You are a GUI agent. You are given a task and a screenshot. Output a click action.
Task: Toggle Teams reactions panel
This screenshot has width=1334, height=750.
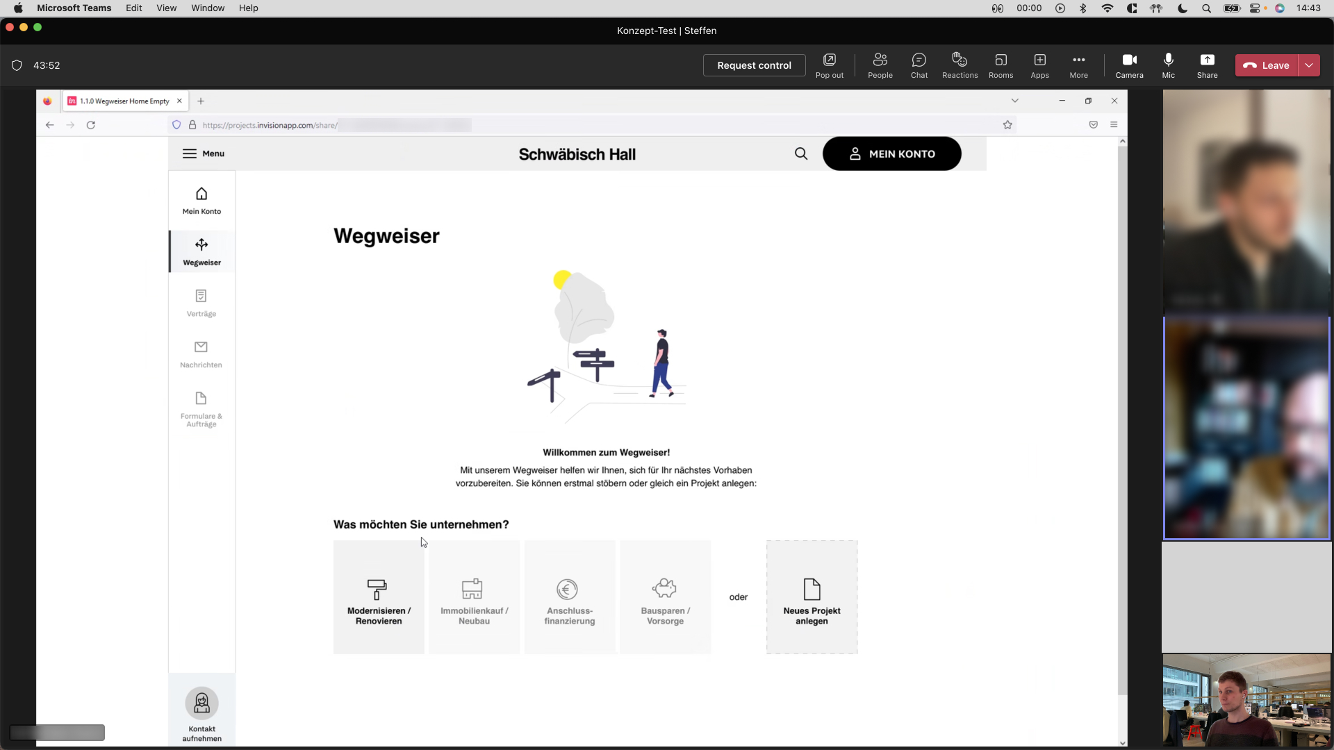pyautogui.click(x=960, y=65)
